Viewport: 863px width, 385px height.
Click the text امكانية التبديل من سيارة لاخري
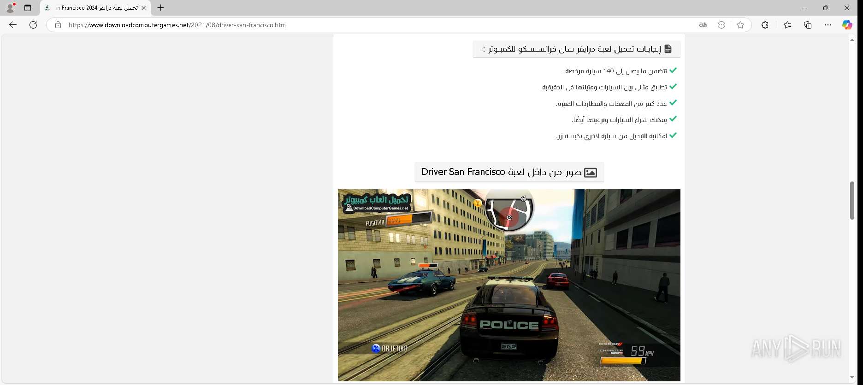pyautogui.click(x=611, y=136)
